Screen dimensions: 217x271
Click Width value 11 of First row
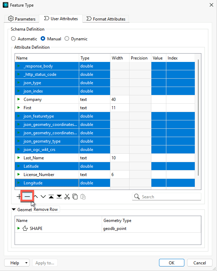point(113,108)
